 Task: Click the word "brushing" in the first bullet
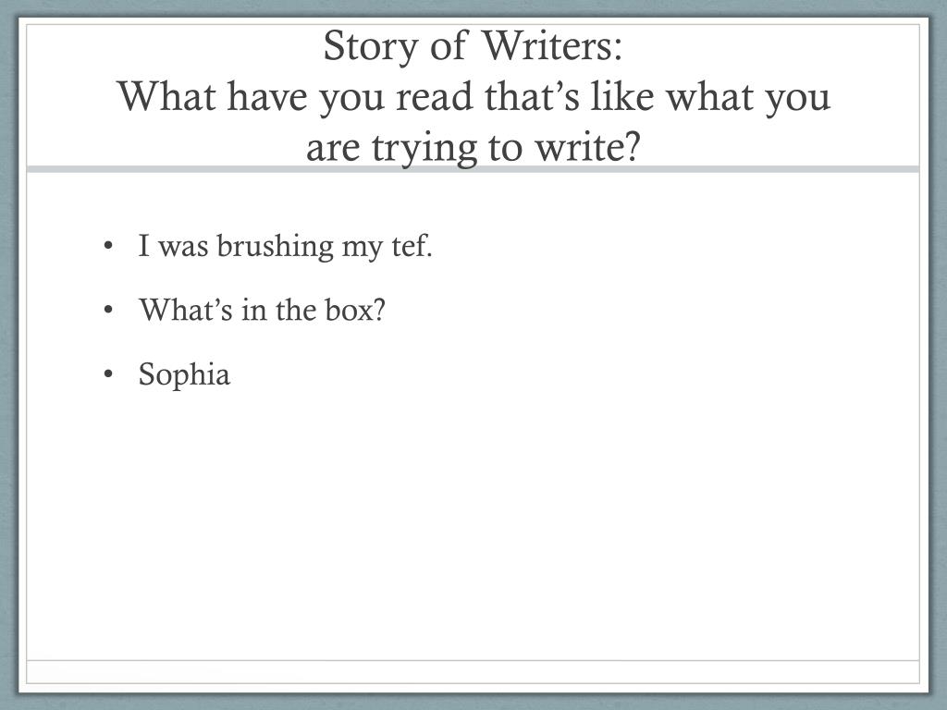pos(276,246)
